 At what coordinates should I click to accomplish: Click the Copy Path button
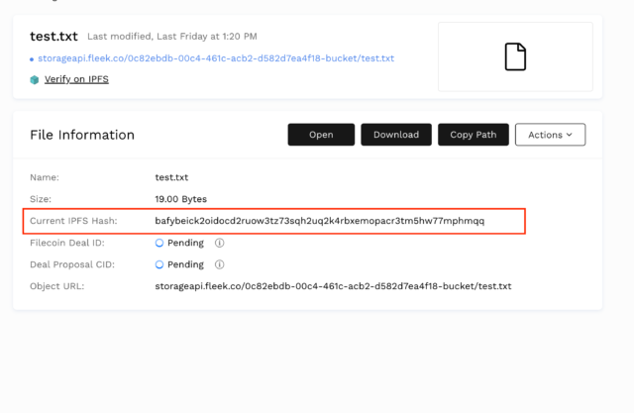[474, 135]
